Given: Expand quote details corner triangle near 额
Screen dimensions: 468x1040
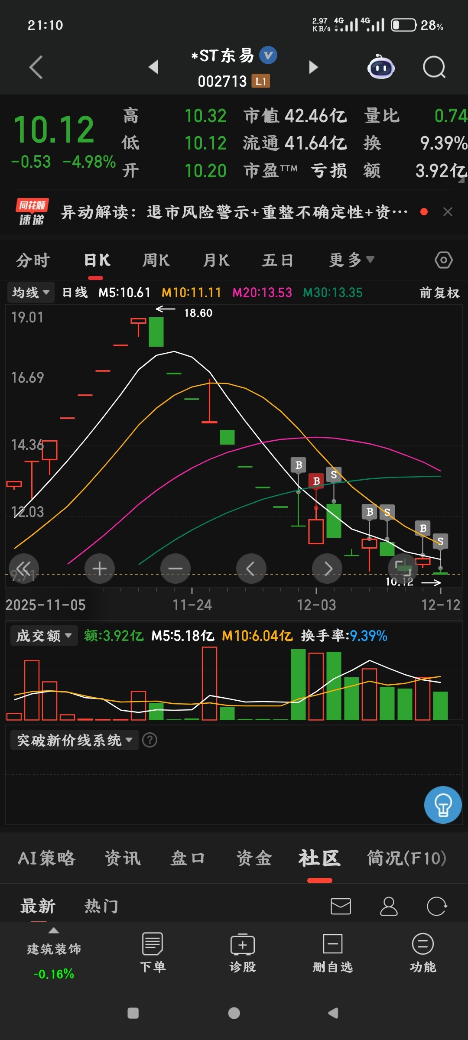Looking at the screenshot, I should pos(461,180).
